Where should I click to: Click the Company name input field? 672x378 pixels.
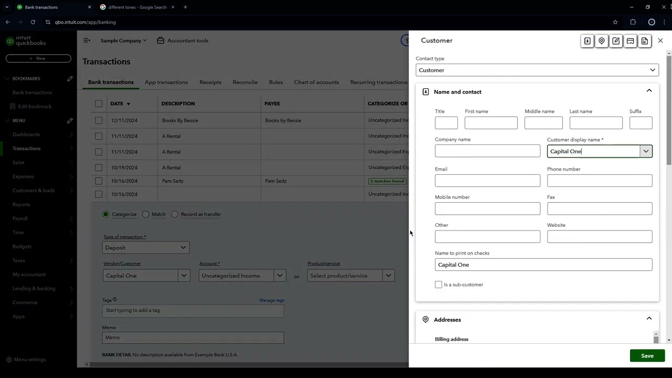(x=487, y=151)
